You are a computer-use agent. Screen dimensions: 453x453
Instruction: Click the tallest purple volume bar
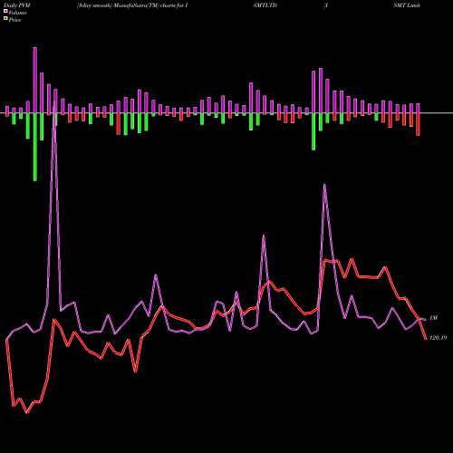[35, 80]
